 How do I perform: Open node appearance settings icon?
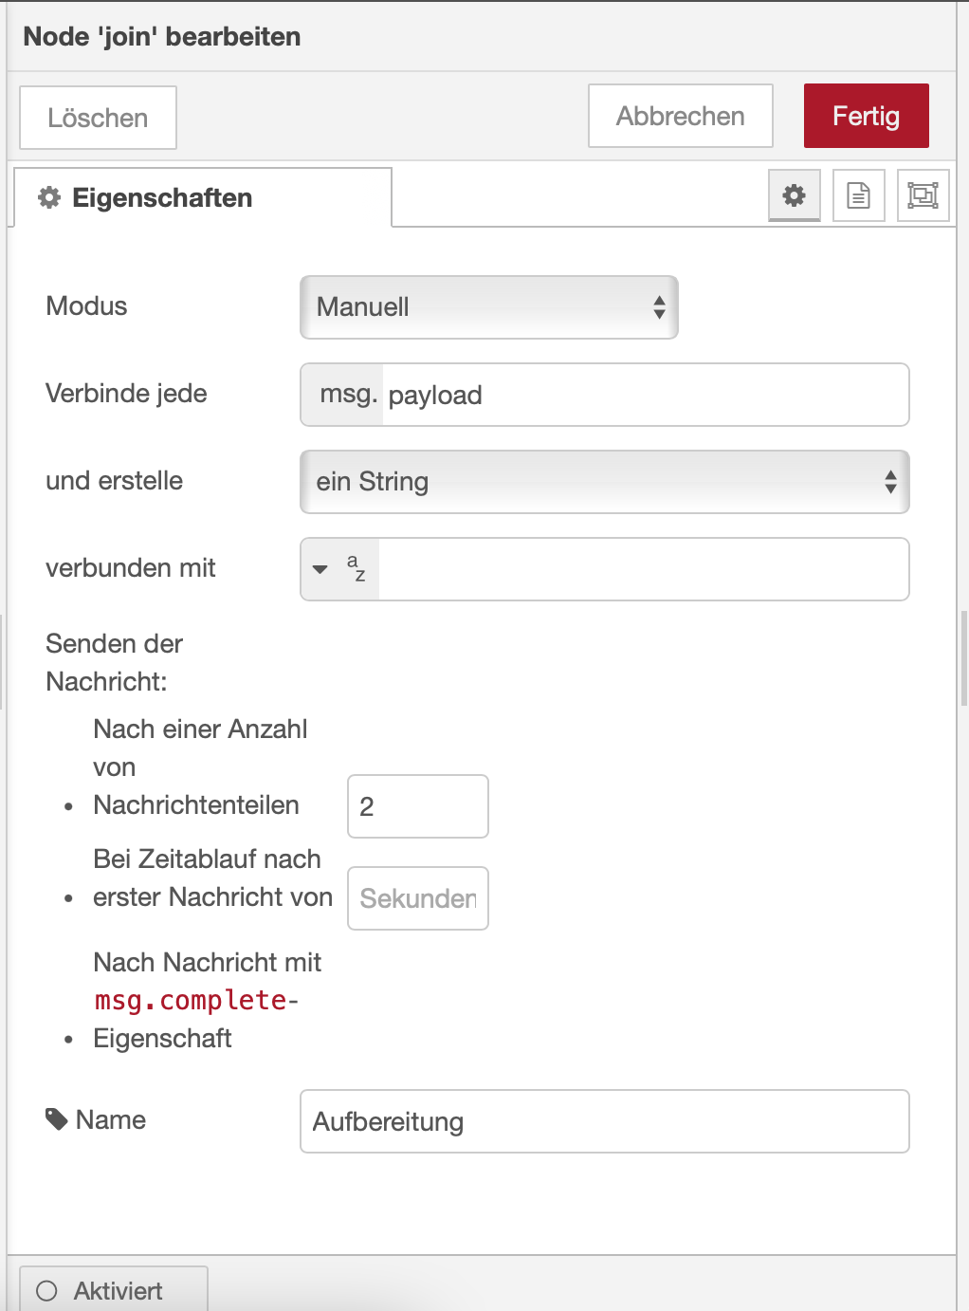(x=923, y=195)
